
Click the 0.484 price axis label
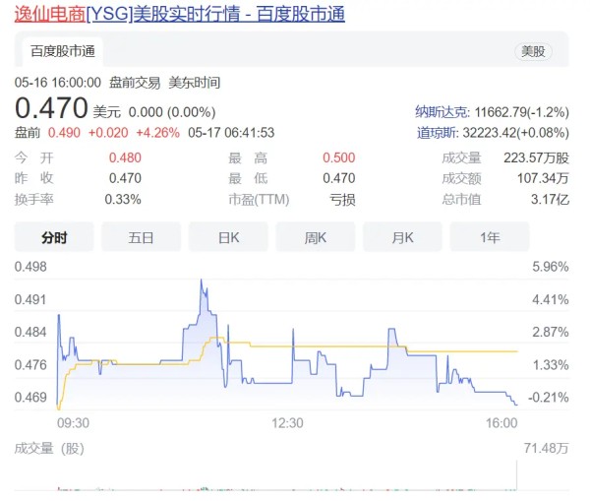click(30, 333)
